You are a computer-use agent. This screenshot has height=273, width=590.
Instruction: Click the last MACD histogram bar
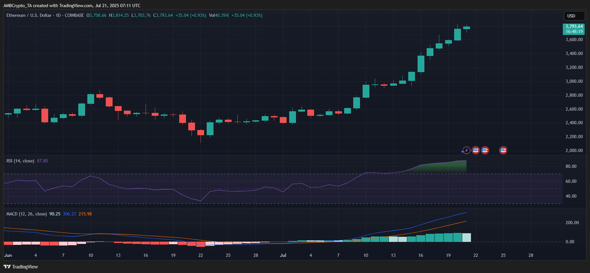pos(466,237)
